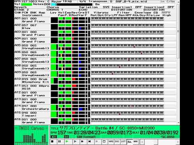Select channel A01 Grand Piano row
The width and height of the screenshot is (194, 145).
[x=32, y=20]
